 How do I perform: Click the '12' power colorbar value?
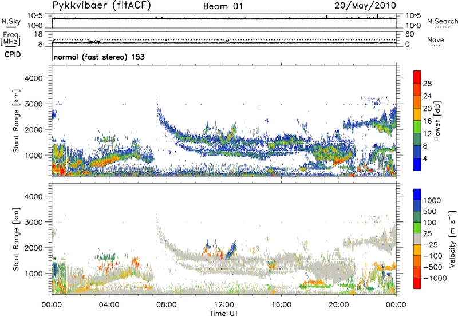427,134
